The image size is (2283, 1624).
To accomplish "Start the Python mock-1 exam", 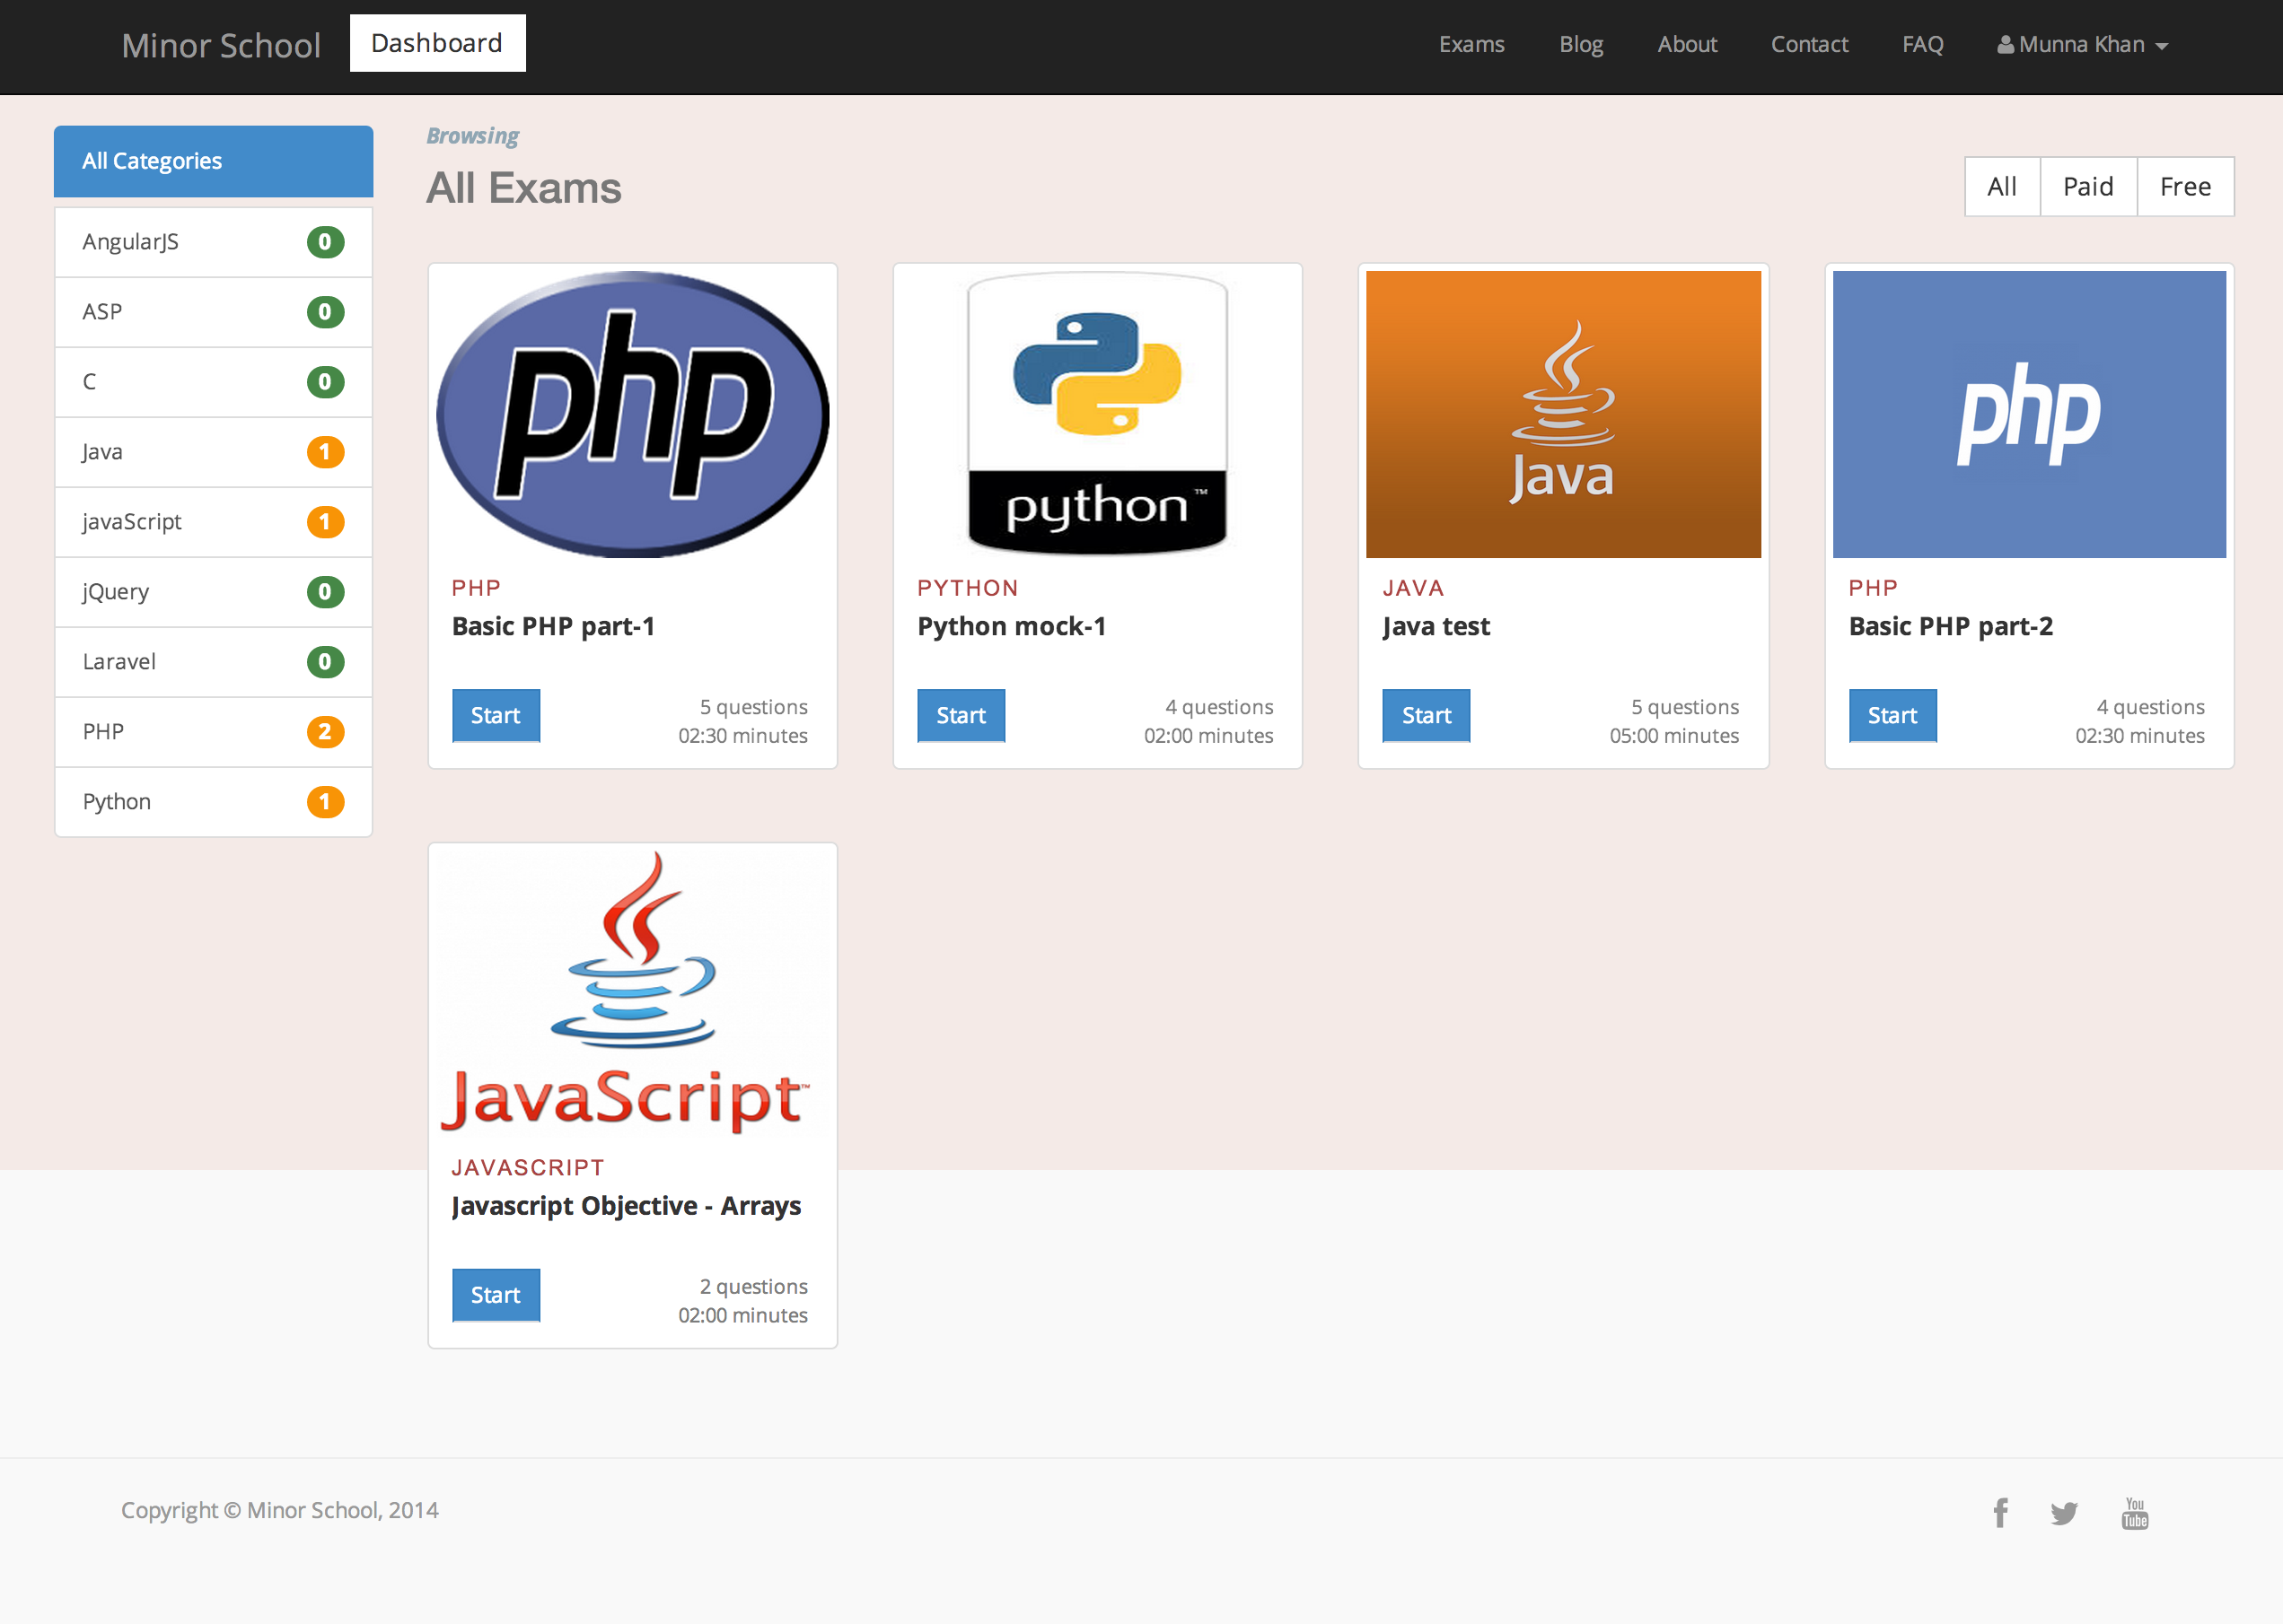I will (961, 716).
